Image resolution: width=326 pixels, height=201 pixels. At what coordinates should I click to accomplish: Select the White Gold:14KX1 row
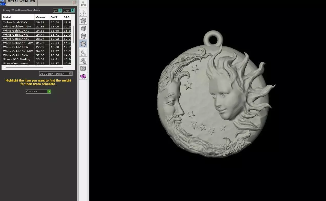tap(36, 39)
